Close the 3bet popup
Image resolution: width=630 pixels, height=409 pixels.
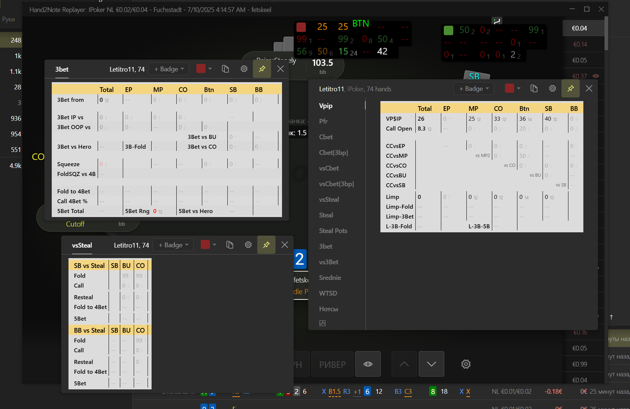[281, 69]
